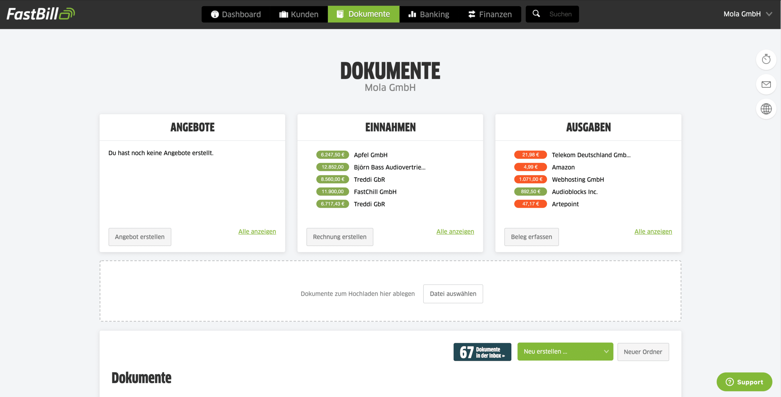Open the Amazon expense entry
Viewport: 781px width, 397px height.
pyautogui.click(x=563, y=167)
